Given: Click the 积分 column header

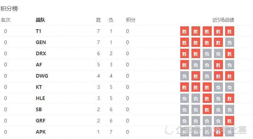Looking at the screenshot, I should click(x=131, y=20).
